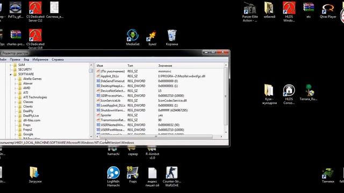Launch Counter-Strike WaRzOnE shortcut
This screenshot has width=344, height=193.
[172, 176]
